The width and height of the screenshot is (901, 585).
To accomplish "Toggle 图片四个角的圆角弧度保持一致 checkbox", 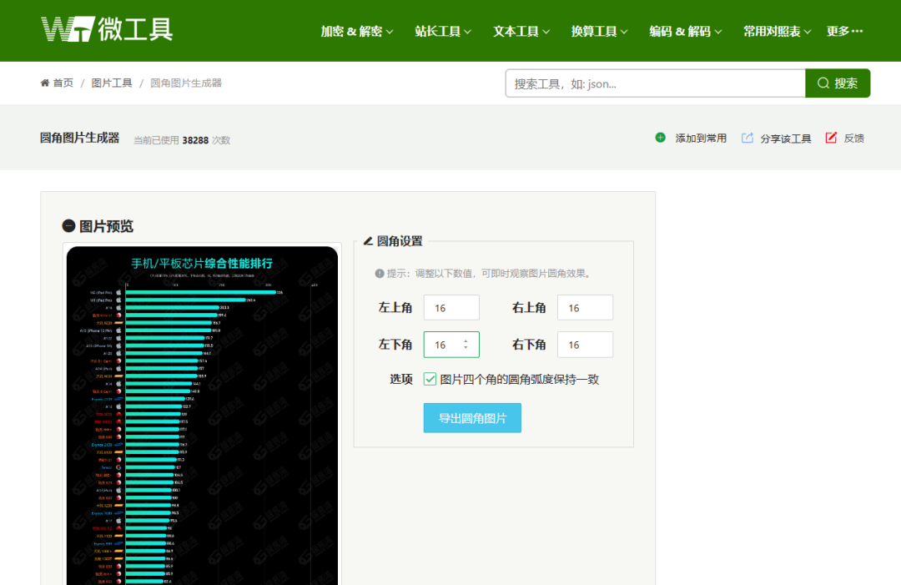I will [430, 379].
